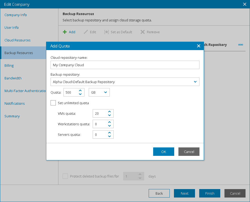This screenshot has width=250, height=202.
Task: Expand the Backup repository dropdown
Action: coord(195,82)
